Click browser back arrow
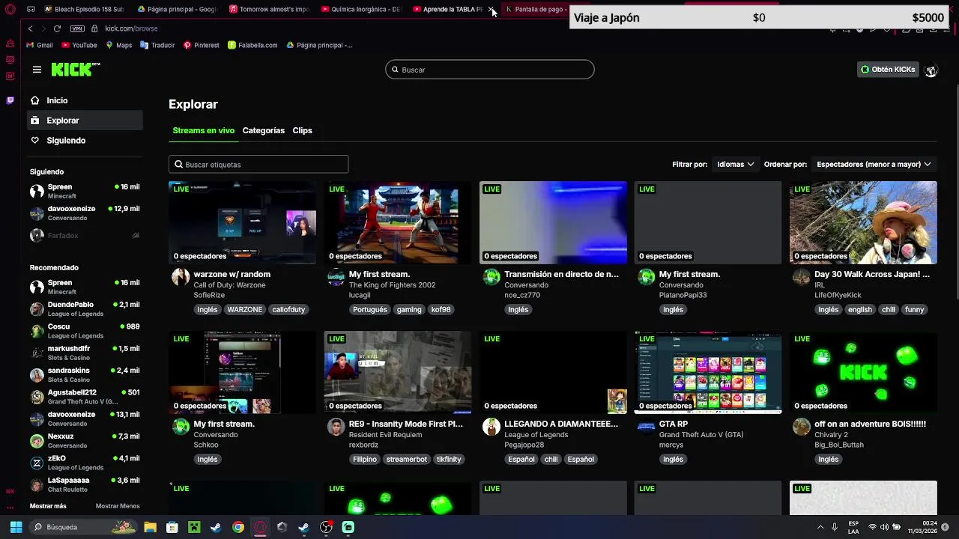Image resolution: width=959 pixels, height=539 pixels. [x=30, y=28]
